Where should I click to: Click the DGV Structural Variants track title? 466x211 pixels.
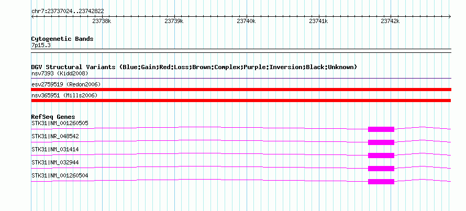point(194,67)
